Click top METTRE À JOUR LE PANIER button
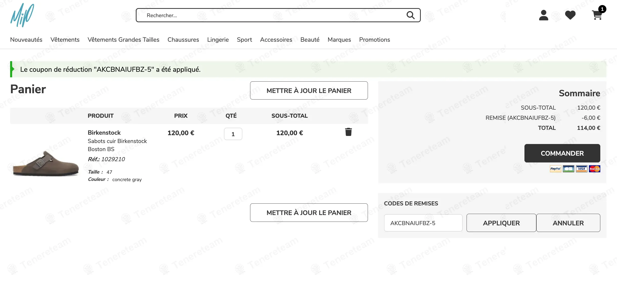 [309, 90]
